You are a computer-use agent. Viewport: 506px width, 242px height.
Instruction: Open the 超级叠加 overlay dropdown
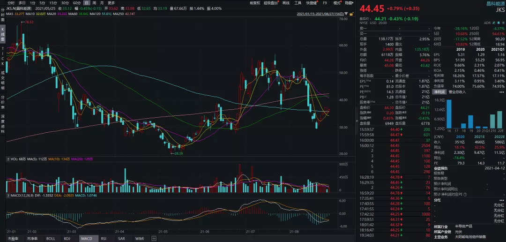coord(272,3)
